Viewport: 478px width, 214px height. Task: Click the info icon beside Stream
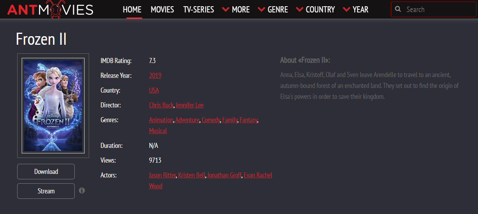point(82,191)
